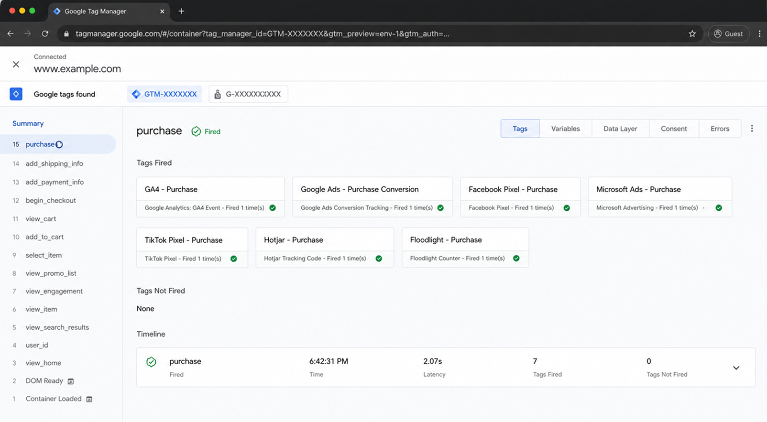
Task: Select the view_cart event
Action: pyautogui.click(x=41, y=218)
